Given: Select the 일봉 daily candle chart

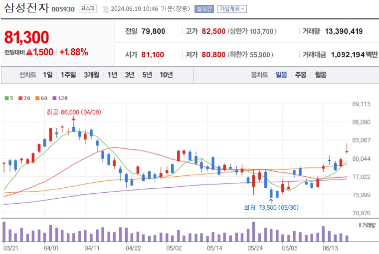Looking at the screenshot, I should tap(281, 75).
